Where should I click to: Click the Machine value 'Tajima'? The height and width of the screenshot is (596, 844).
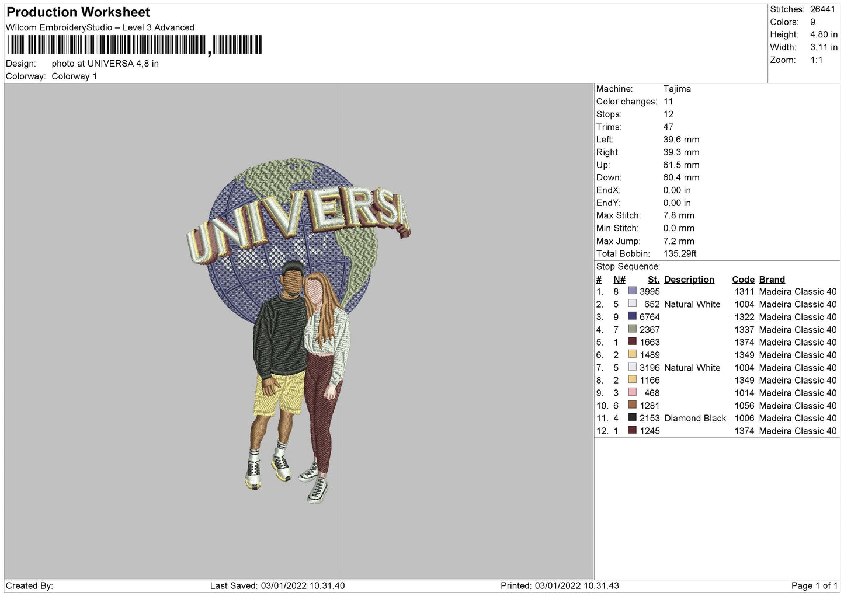677,89
